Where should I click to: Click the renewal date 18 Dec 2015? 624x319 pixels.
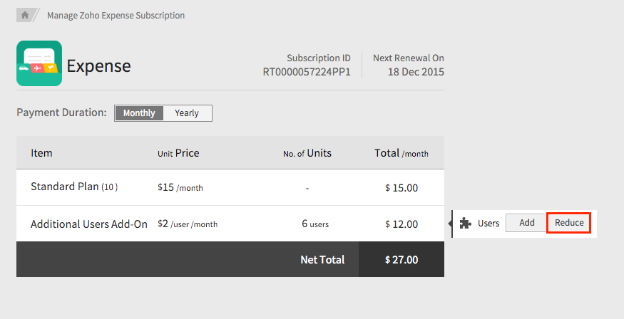416,72
